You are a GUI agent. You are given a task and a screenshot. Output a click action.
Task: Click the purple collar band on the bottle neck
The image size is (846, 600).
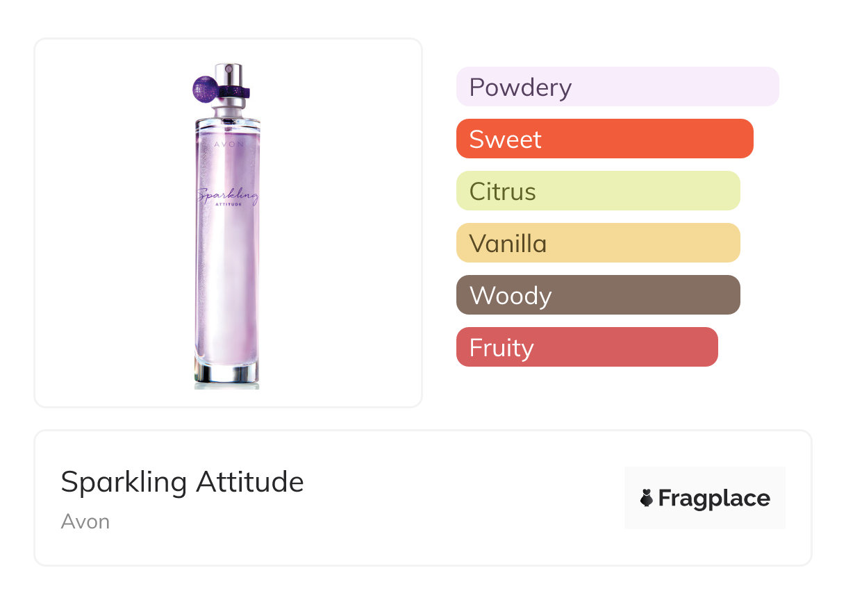tap(235, 91)
